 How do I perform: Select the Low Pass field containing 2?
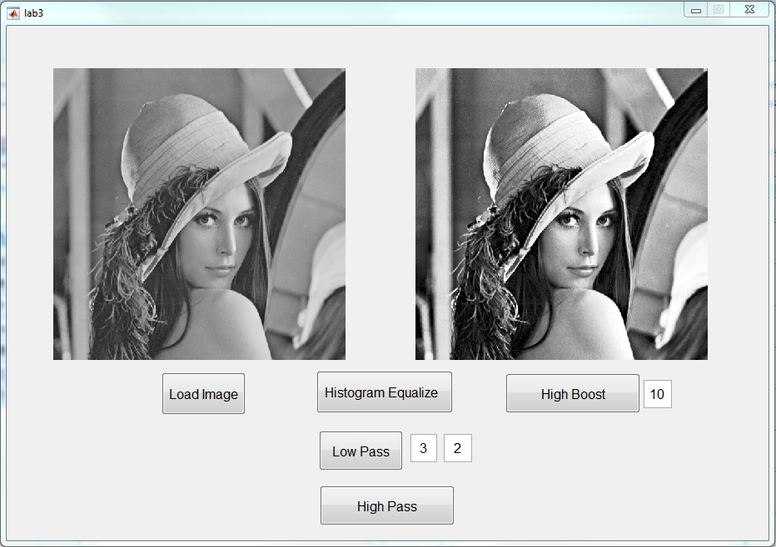tap(457, 449)
